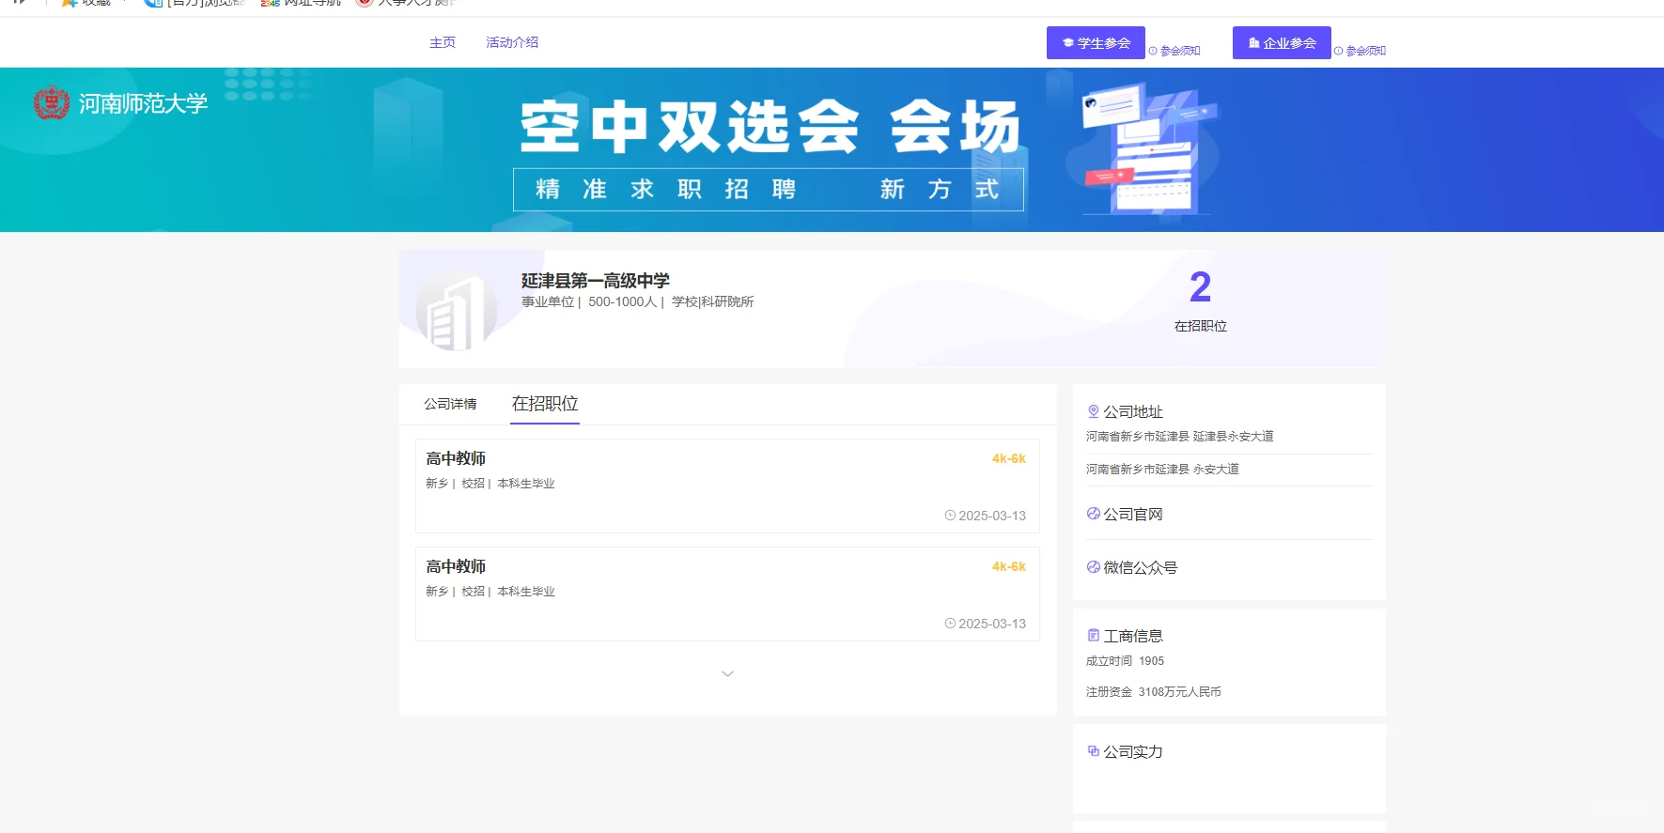Click the 公司官网 link icon
Image resolution: width=1664 pixels, height=833 pixels.
point(1093,514)
